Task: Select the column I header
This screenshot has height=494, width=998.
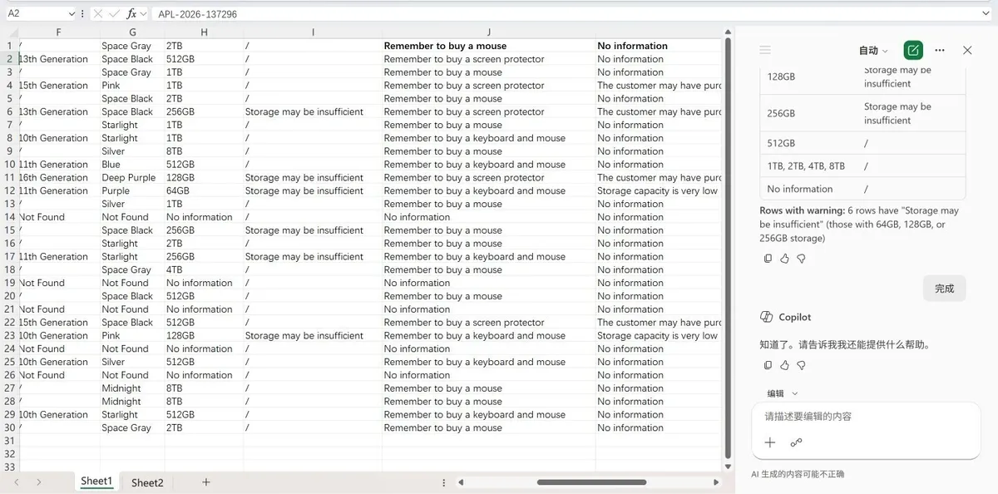Action: (x=313, y=32)
